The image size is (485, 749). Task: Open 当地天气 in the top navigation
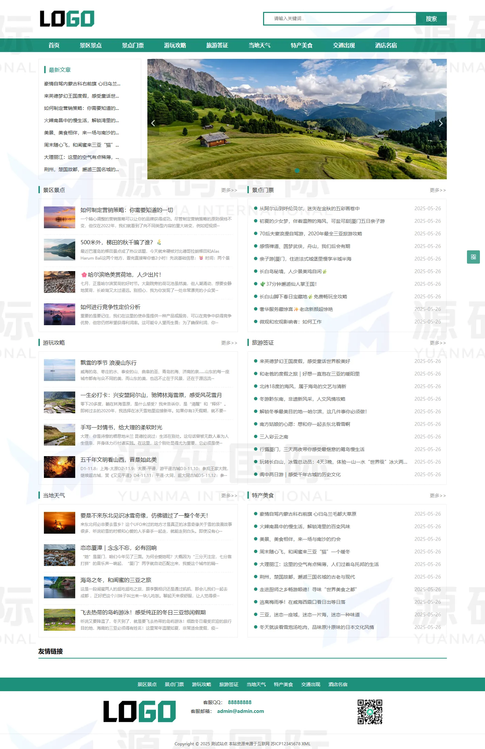(259, 45)
